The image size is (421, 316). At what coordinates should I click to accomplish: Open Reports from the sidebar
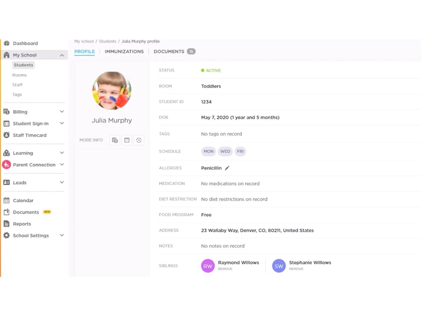pos(22,224)
